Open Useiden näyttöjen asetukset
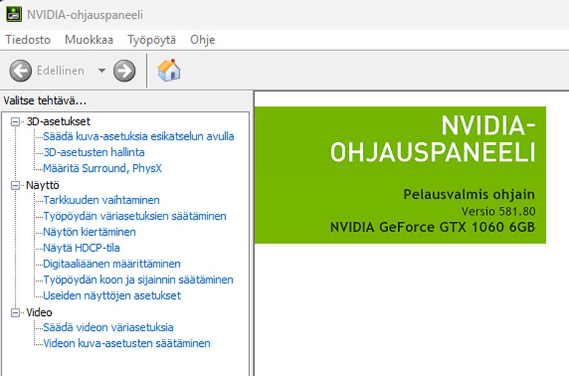 112,296
